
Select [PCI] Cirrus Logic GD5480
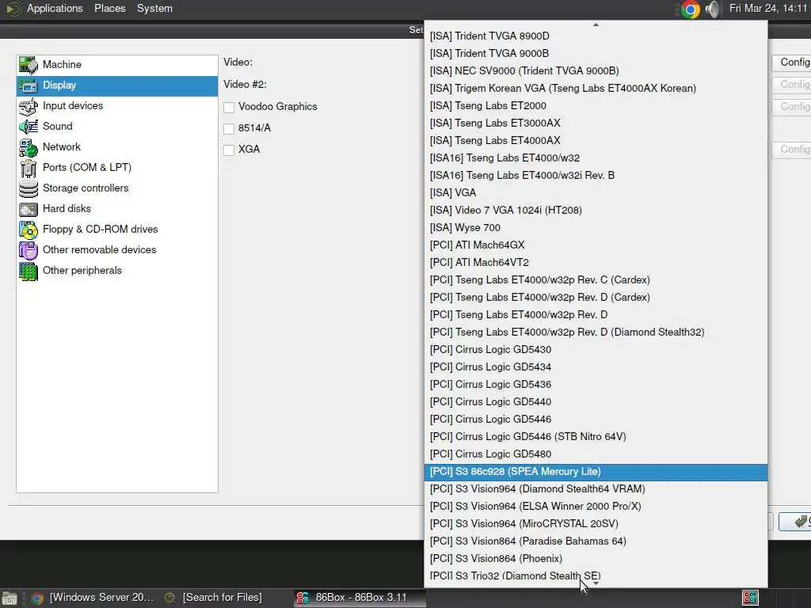(596, 454)
